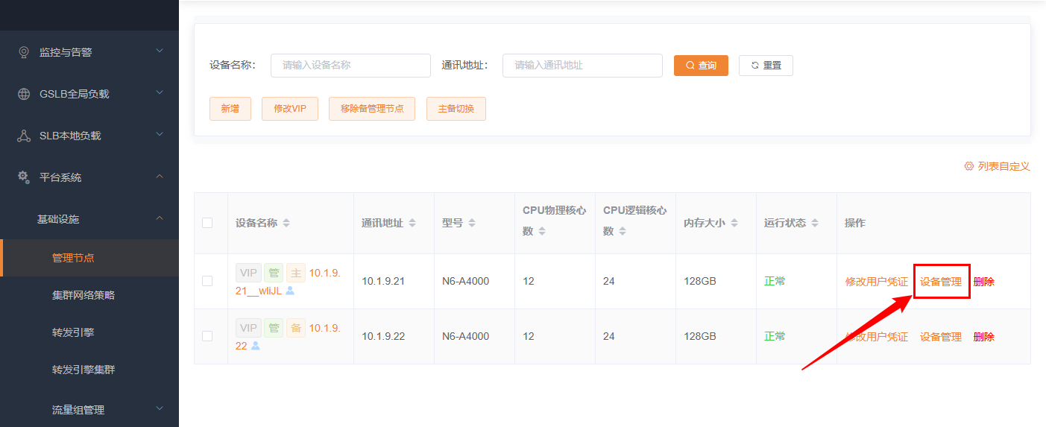Open 转发引擎集群 in the sidebar
Viewport: 1046px width, 427px height.
coord(89,370)
